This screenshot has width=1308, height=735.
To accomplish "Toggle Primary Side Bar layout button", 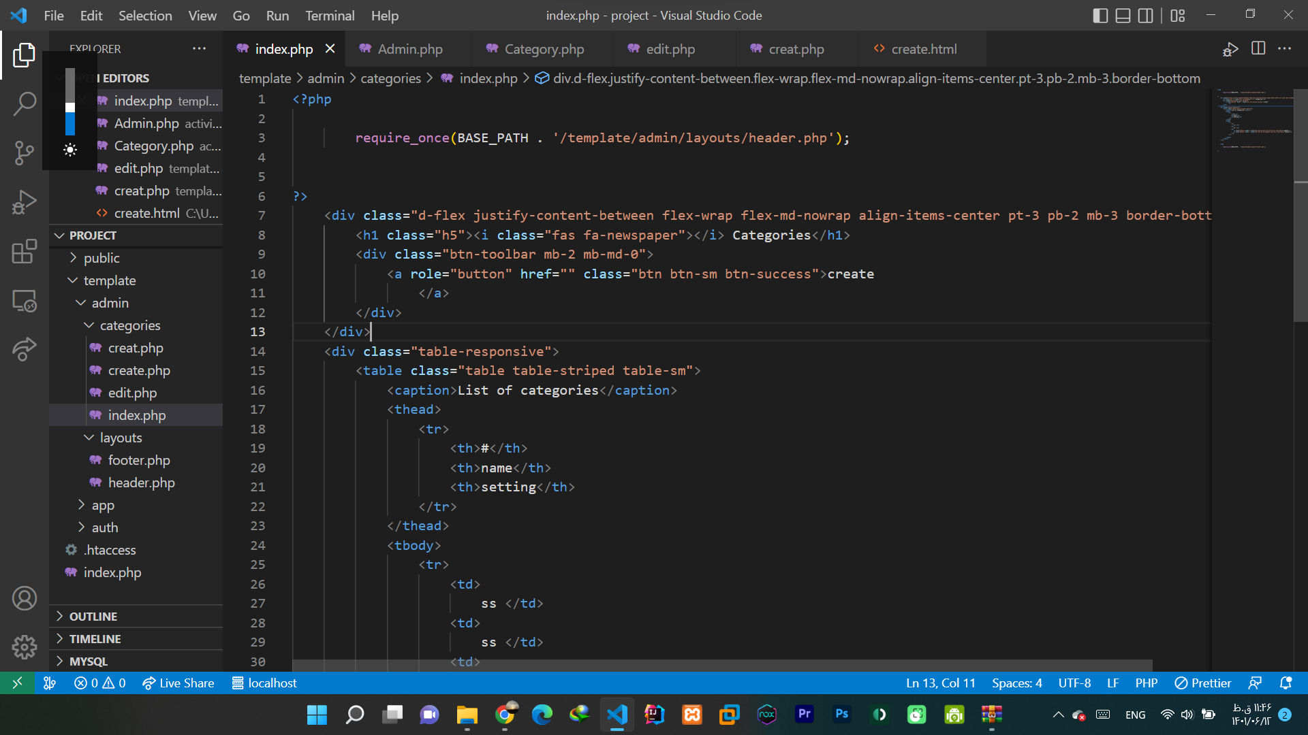I will tap(1100, 16).
